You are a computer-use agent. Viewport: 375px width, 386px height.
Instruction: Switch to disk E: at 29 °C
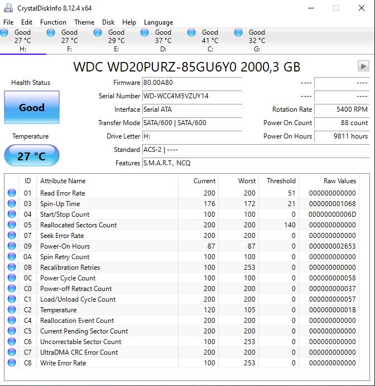point(116,41)
